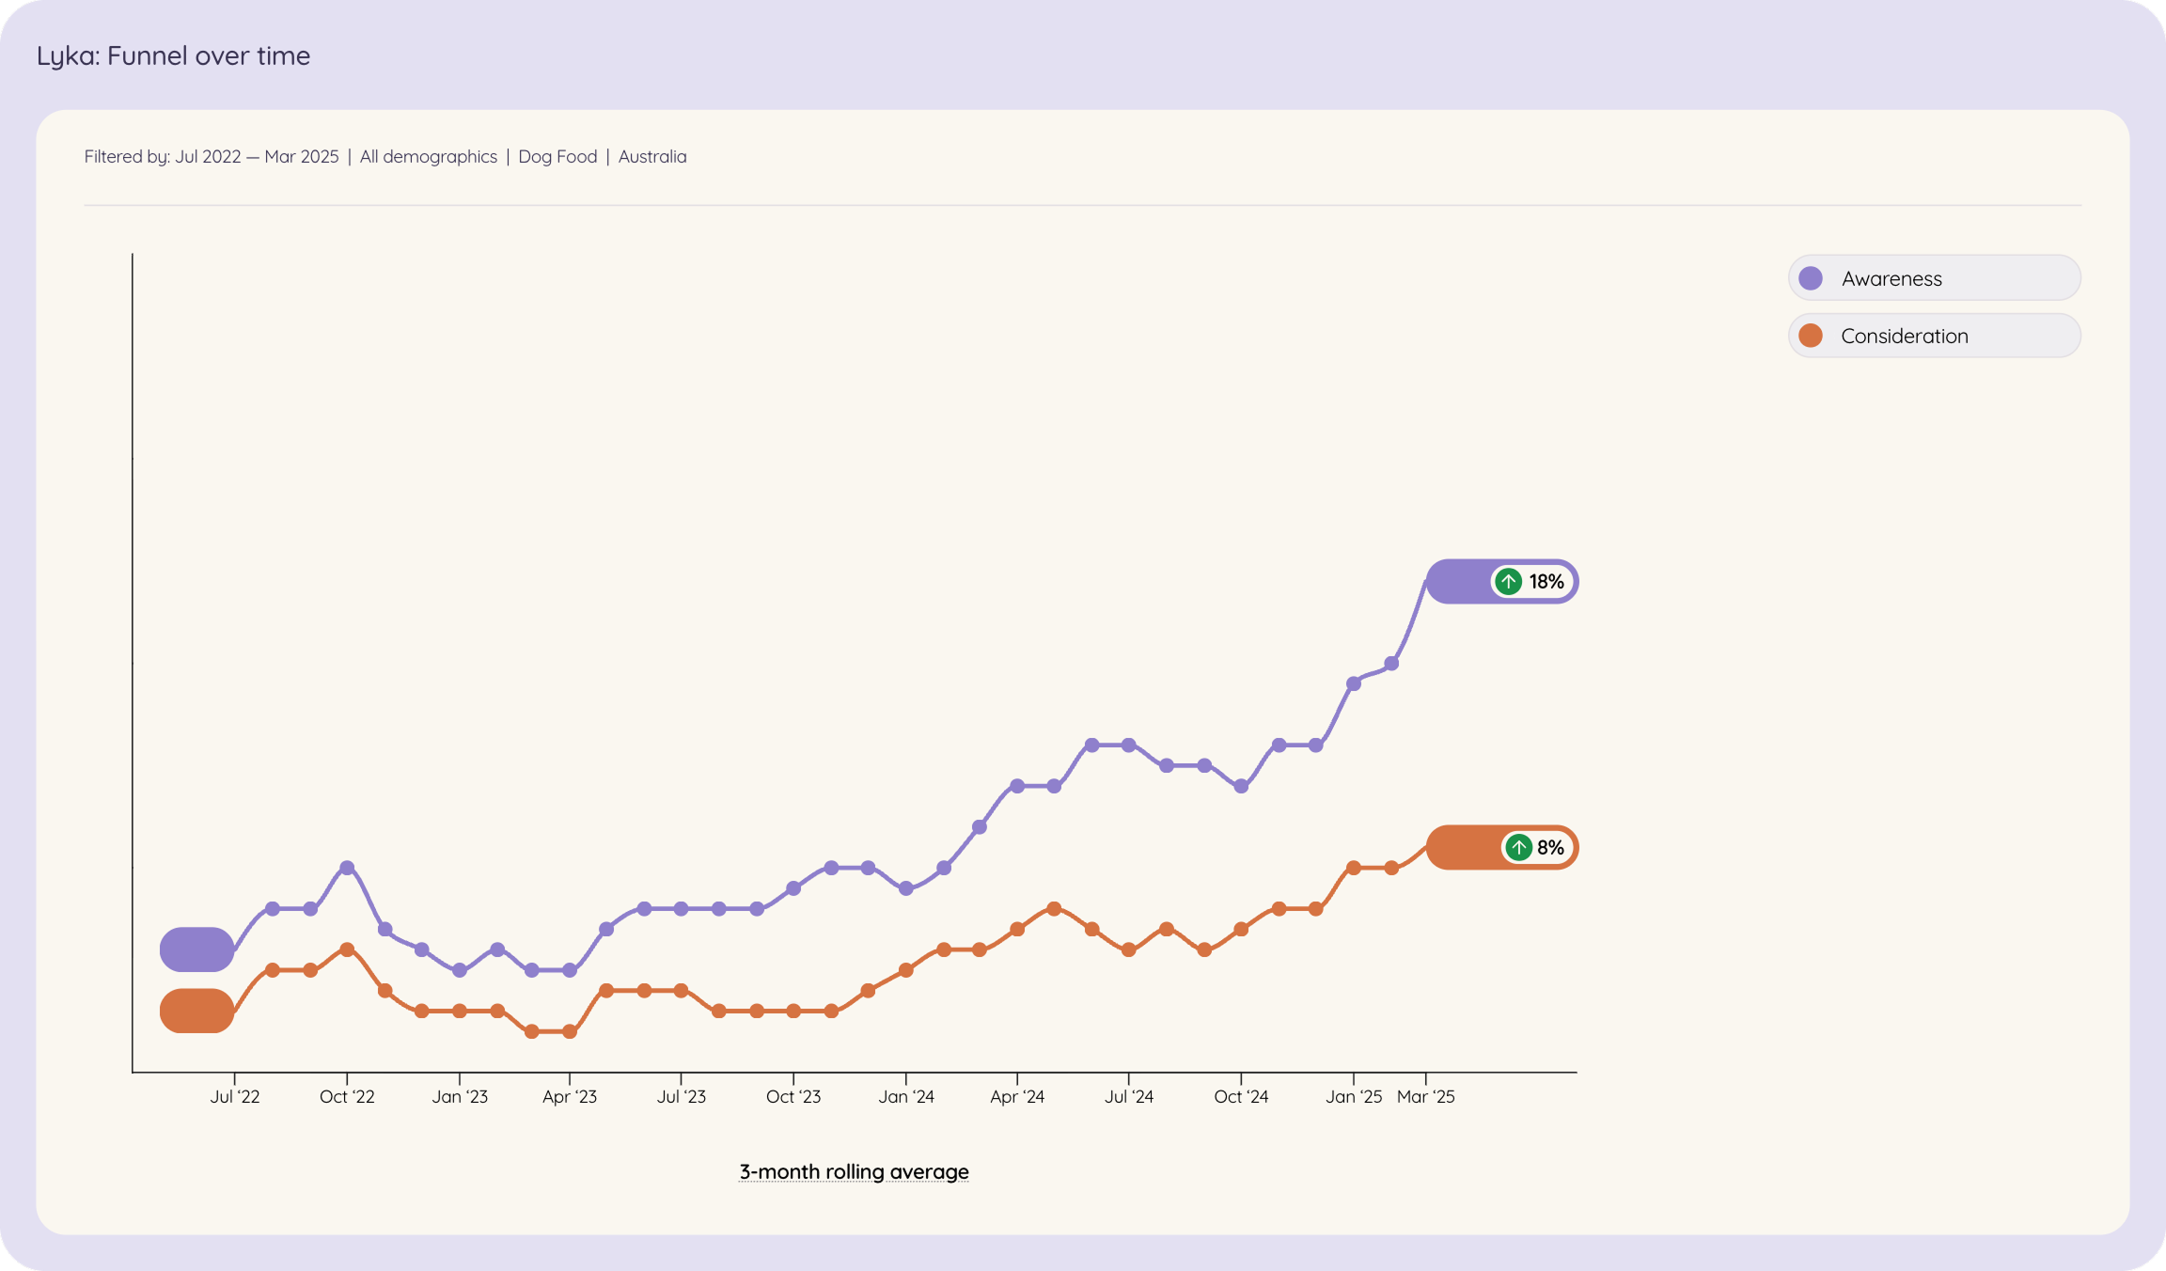Toggle the Awareness series legend pill
2166x1271 pixels.
pos(1934,278)
